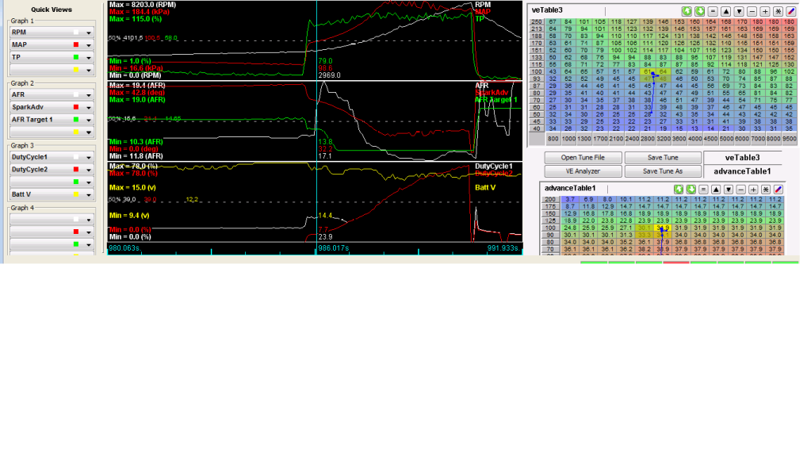Click the Quick Views heading
Image resolution: width=811 pixels, height=456 pixels.
click(52, 10)
